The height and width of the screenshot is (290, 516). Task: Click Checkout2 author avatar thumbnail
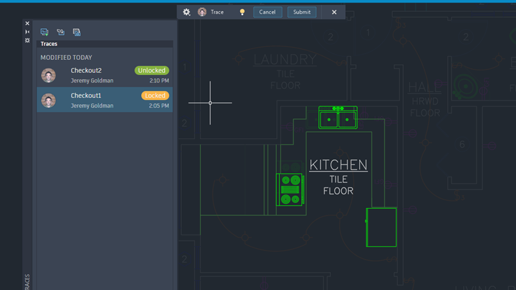coord(48,75)
